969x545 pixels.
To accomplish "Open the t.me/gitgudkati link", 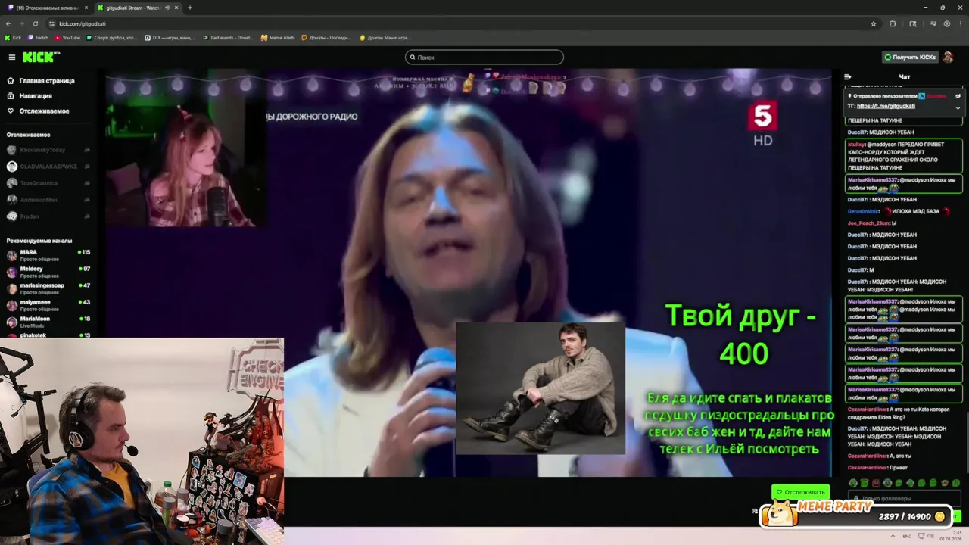I will coord(886,106).
